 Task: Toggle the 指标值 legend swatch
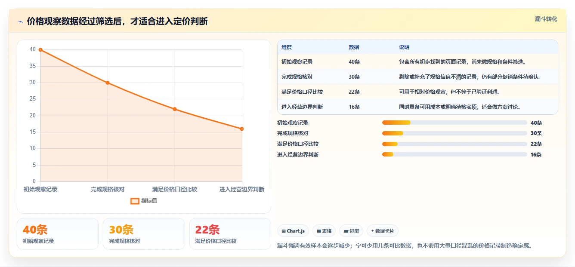135,201
